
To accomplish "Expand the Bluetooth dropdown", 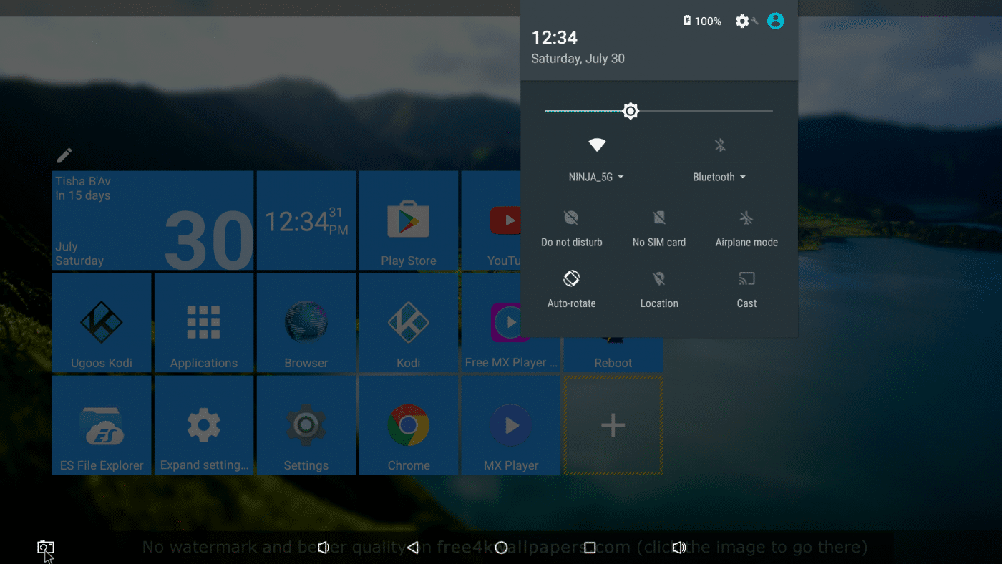I will coord(720,177).
